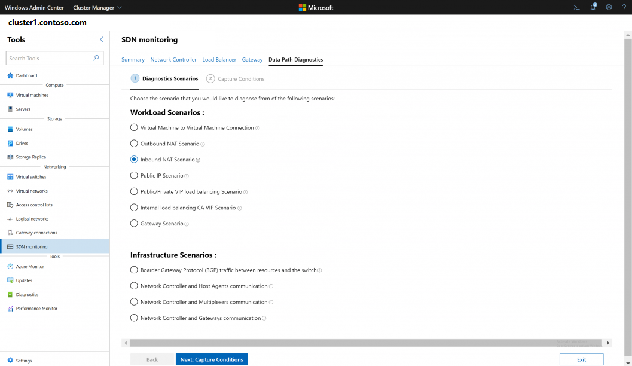Click the horizontal scrollbar left arrow
The width and height of the screenshot is (632, 366).
[126, 343]
